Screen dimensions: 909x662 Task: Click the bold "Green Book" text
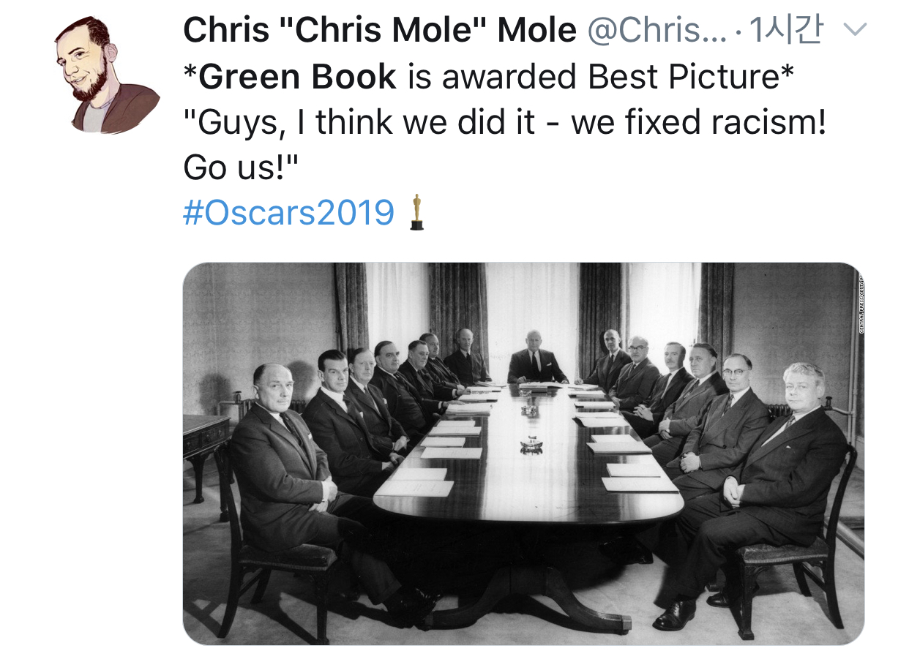tap(298, 77)
